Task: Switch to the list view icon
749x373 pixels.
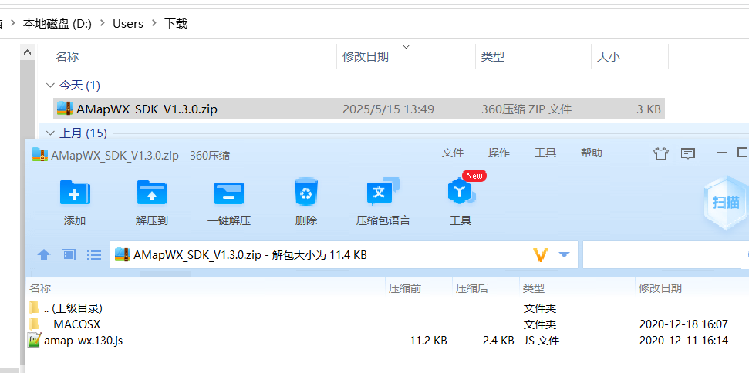Action: [x=94, y=255]
